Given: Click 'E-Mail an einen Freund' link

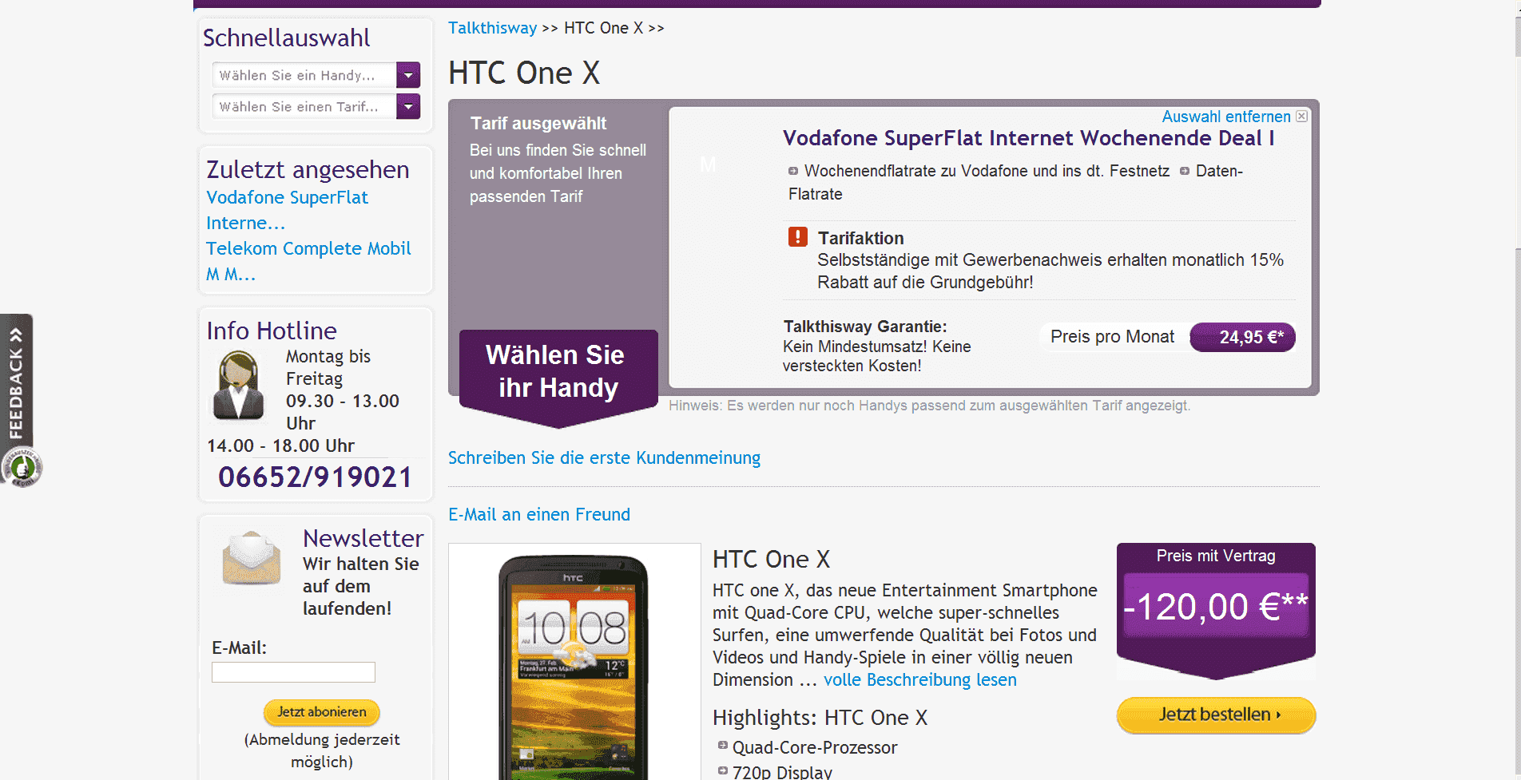Looking at the screenshot, I should click(x=539, y=515).
